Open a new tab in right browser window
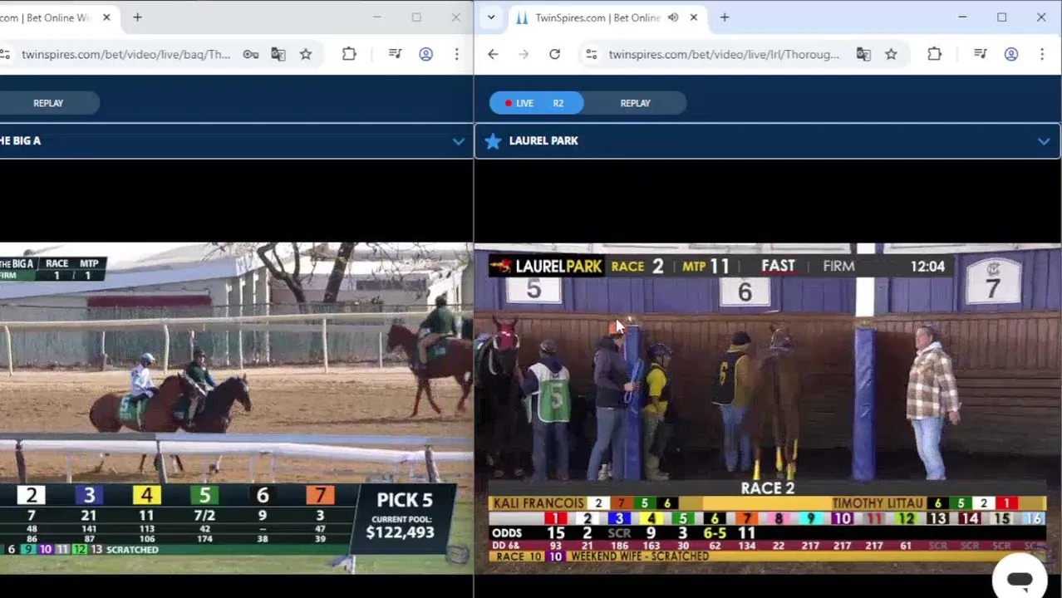Image resolution: width=1062 pixels, height=598 pixels. pos(725,17)
